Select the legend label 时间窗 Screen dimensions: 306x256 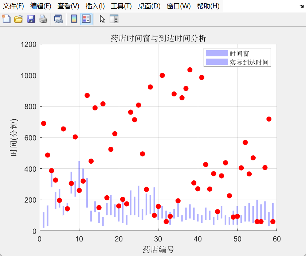pyautogui.click(x=239, y=53)
